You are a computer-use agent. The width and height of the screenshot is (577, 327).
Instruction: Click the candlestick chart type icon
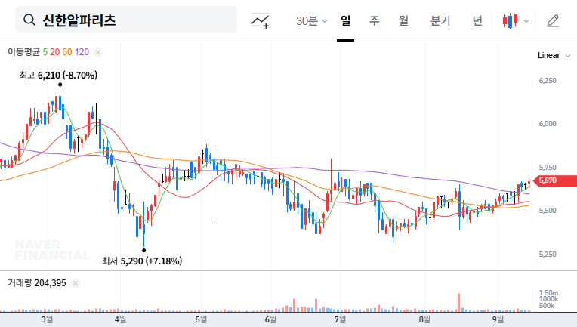click(x=510, y=21)
